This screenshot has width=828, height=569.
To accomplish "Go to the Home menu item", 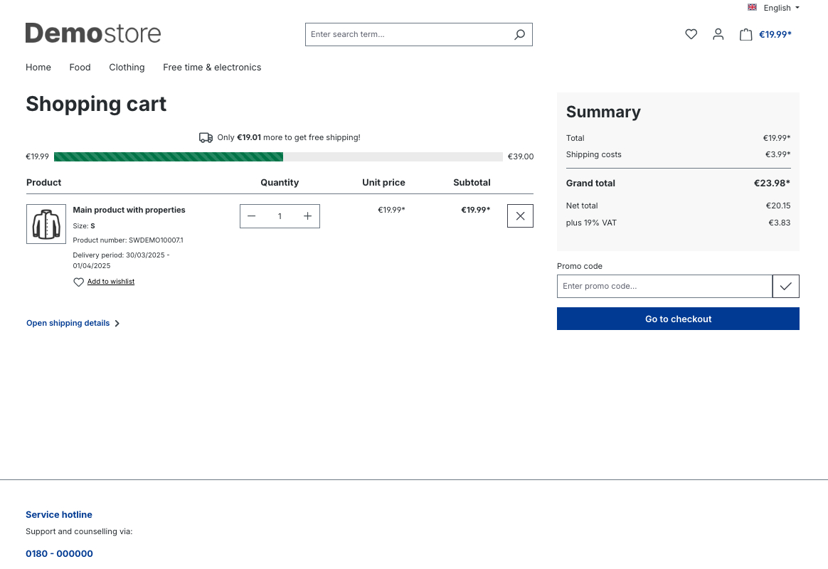I will click(x=38, y=68).
